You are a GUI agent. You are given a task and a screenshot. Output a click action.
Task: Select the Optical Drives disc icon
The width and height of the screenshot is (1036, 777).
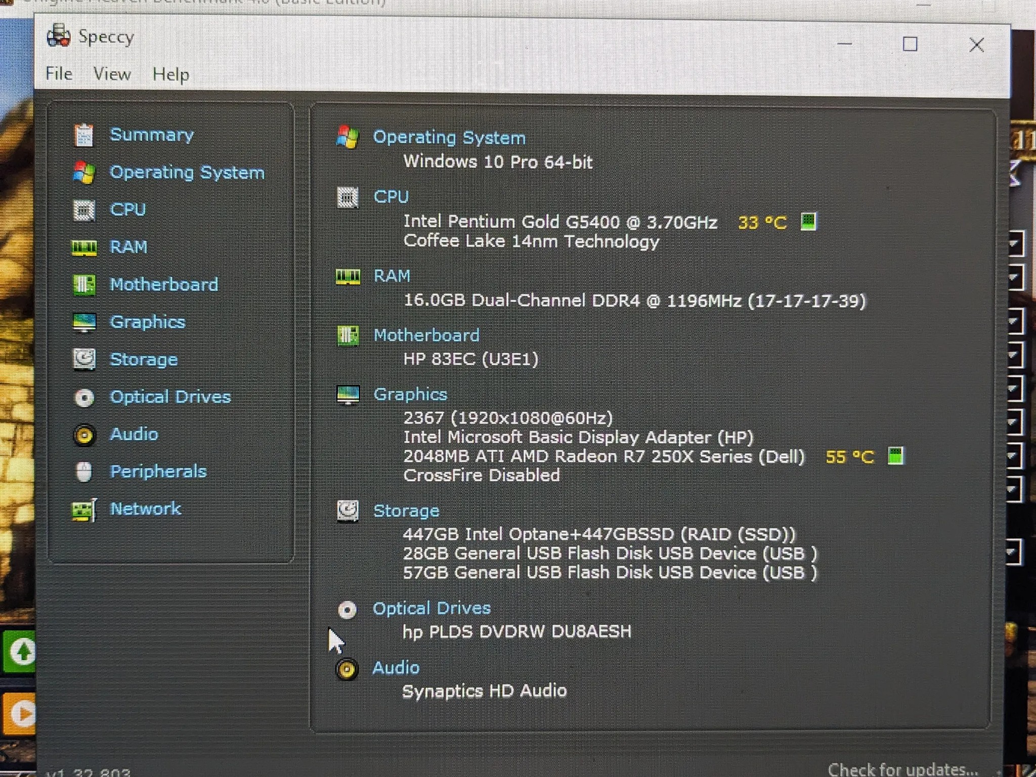[84, 398]
